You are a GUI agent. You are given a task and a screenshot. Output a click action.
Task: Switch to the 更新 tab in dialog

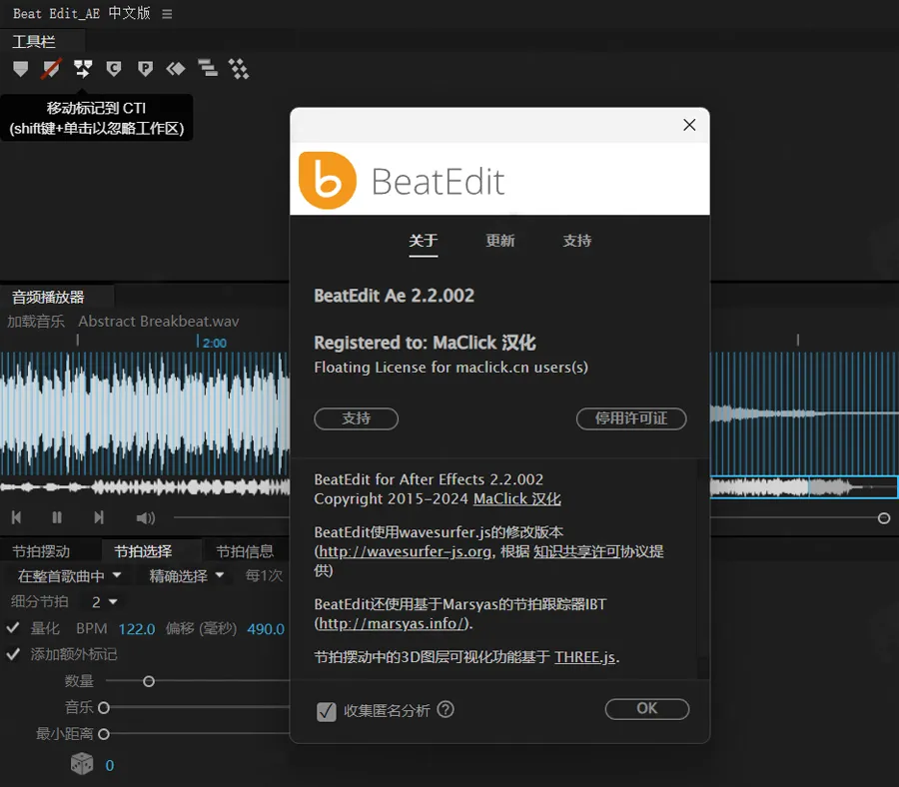500,241
